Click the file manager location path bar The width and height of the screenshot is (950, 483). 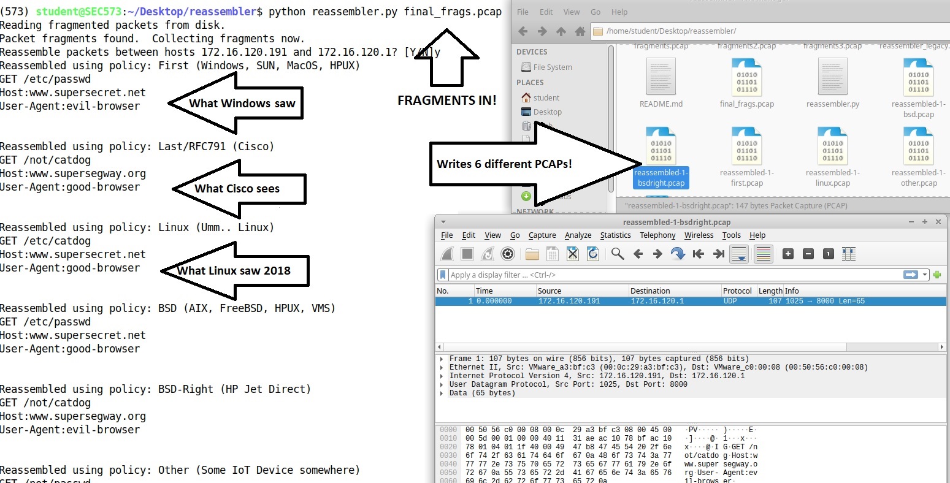(x=769, y=31)
